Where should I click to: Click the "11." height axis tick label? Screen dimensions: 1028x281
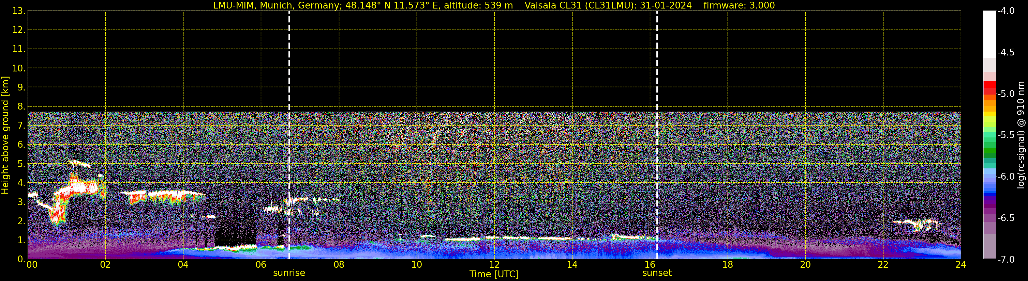[19, 49]
